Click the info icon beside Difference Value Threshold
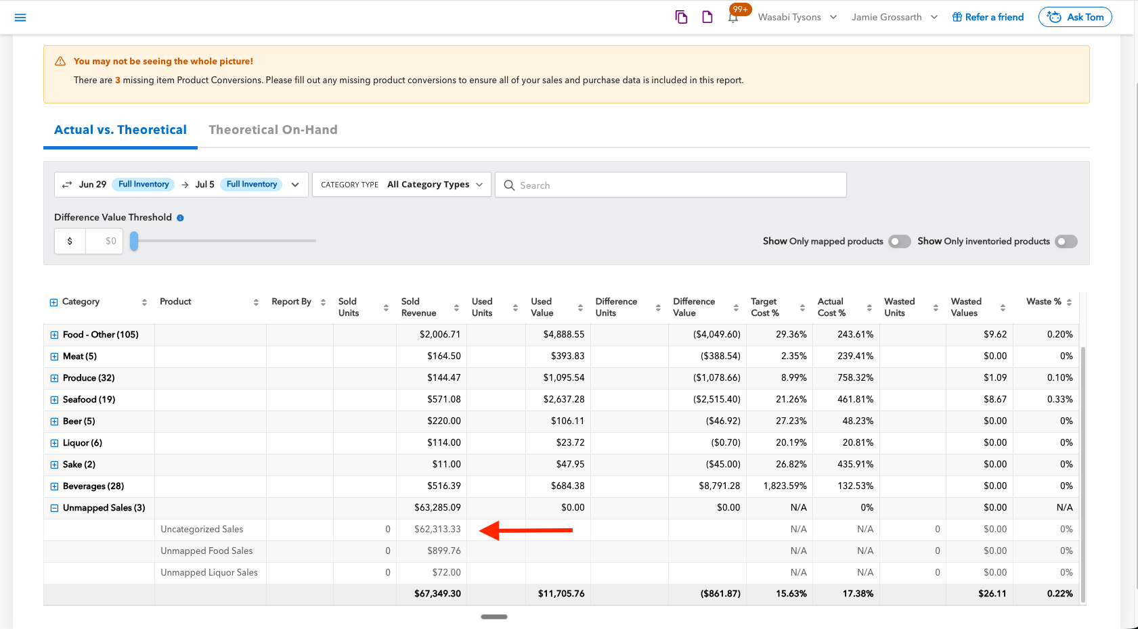 180,218
